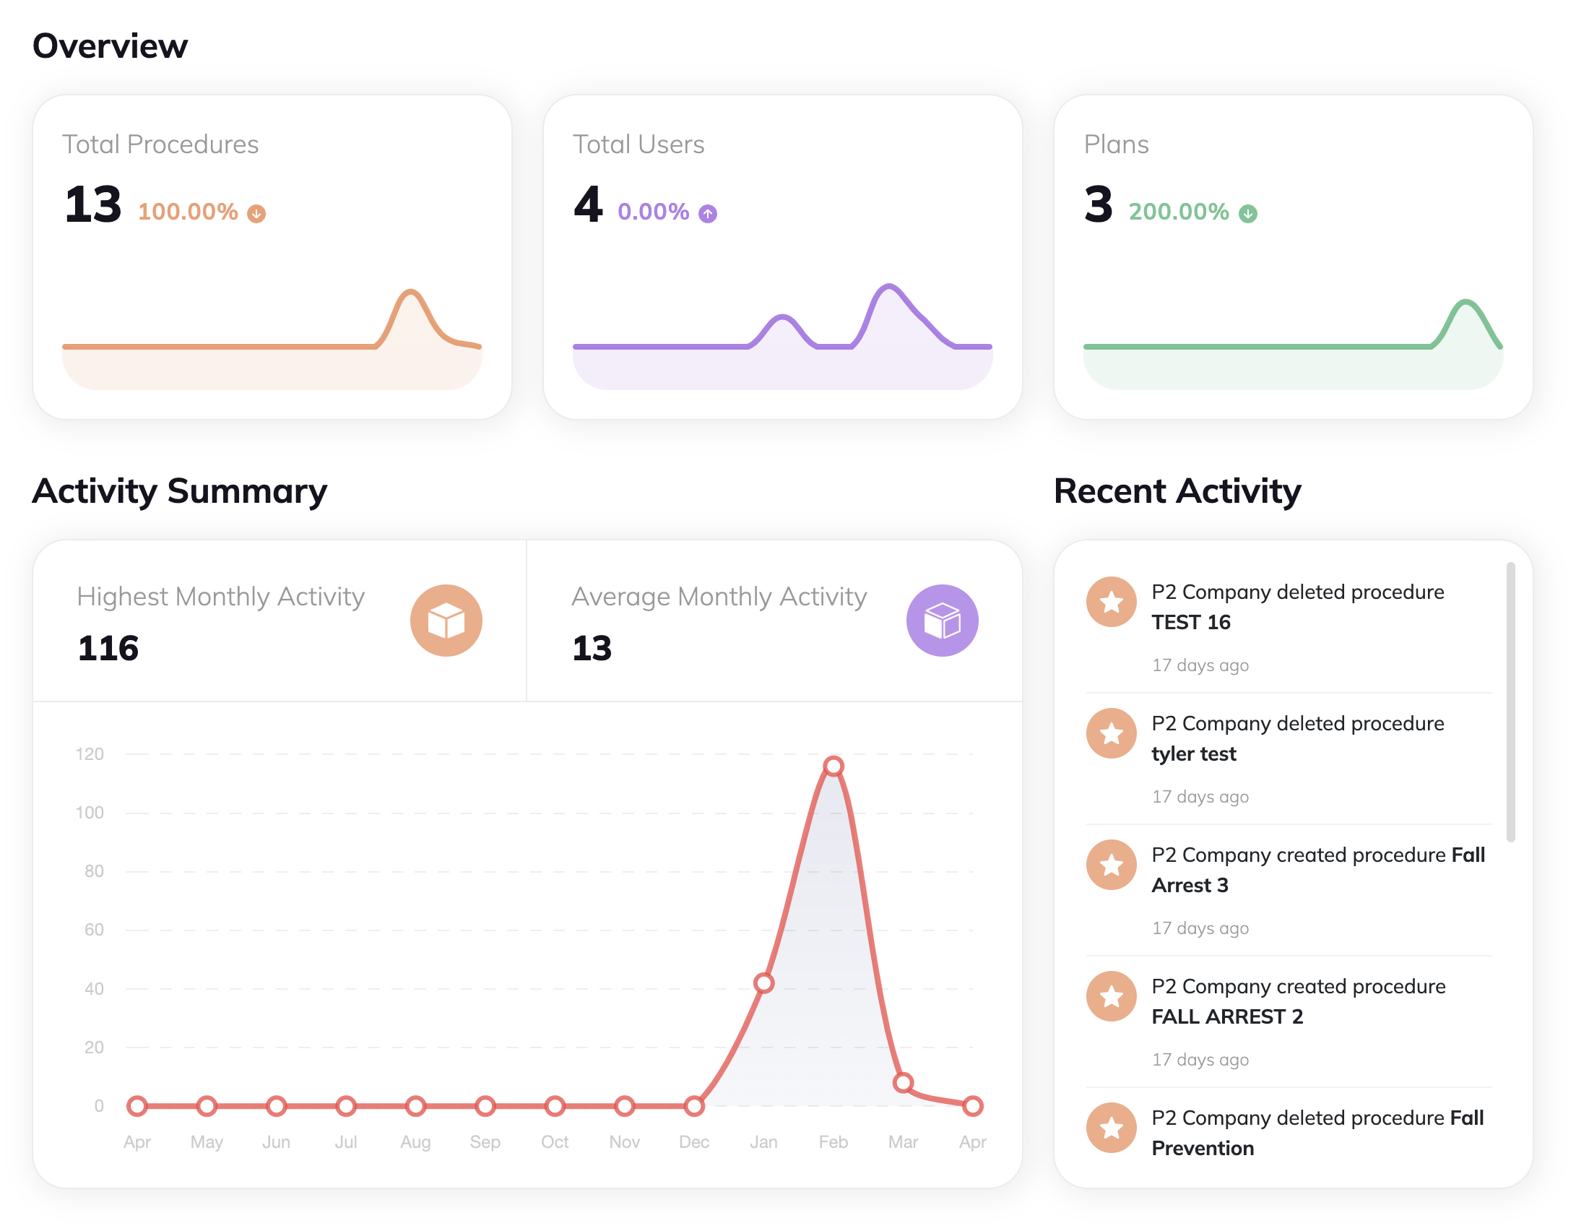Click '17 days ago' under tyler test entry
1576x1231 pixels.
(1200, 797)
